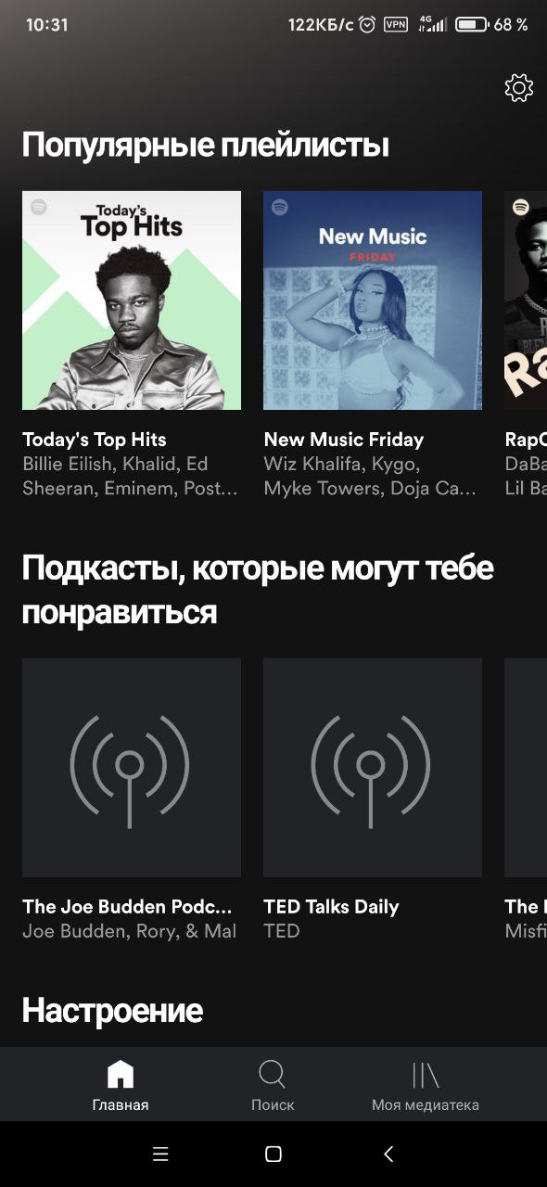Tap the Android home square button

(x=273, y=1154)
